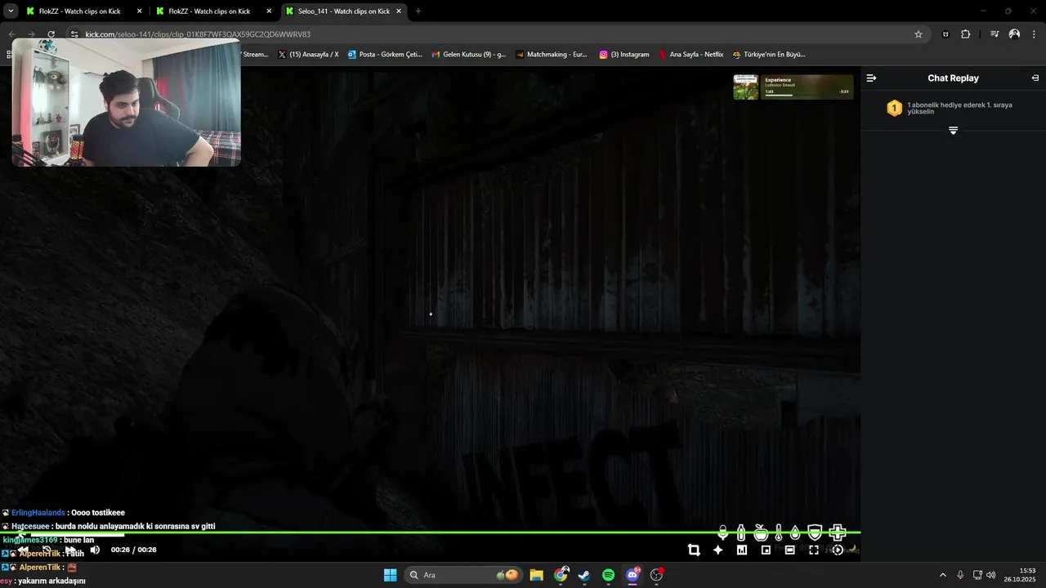The width and height of the screenshot is (1046, 588).
Task: Click the 00:26 / 00:26 time display
Action: point(134,550)
